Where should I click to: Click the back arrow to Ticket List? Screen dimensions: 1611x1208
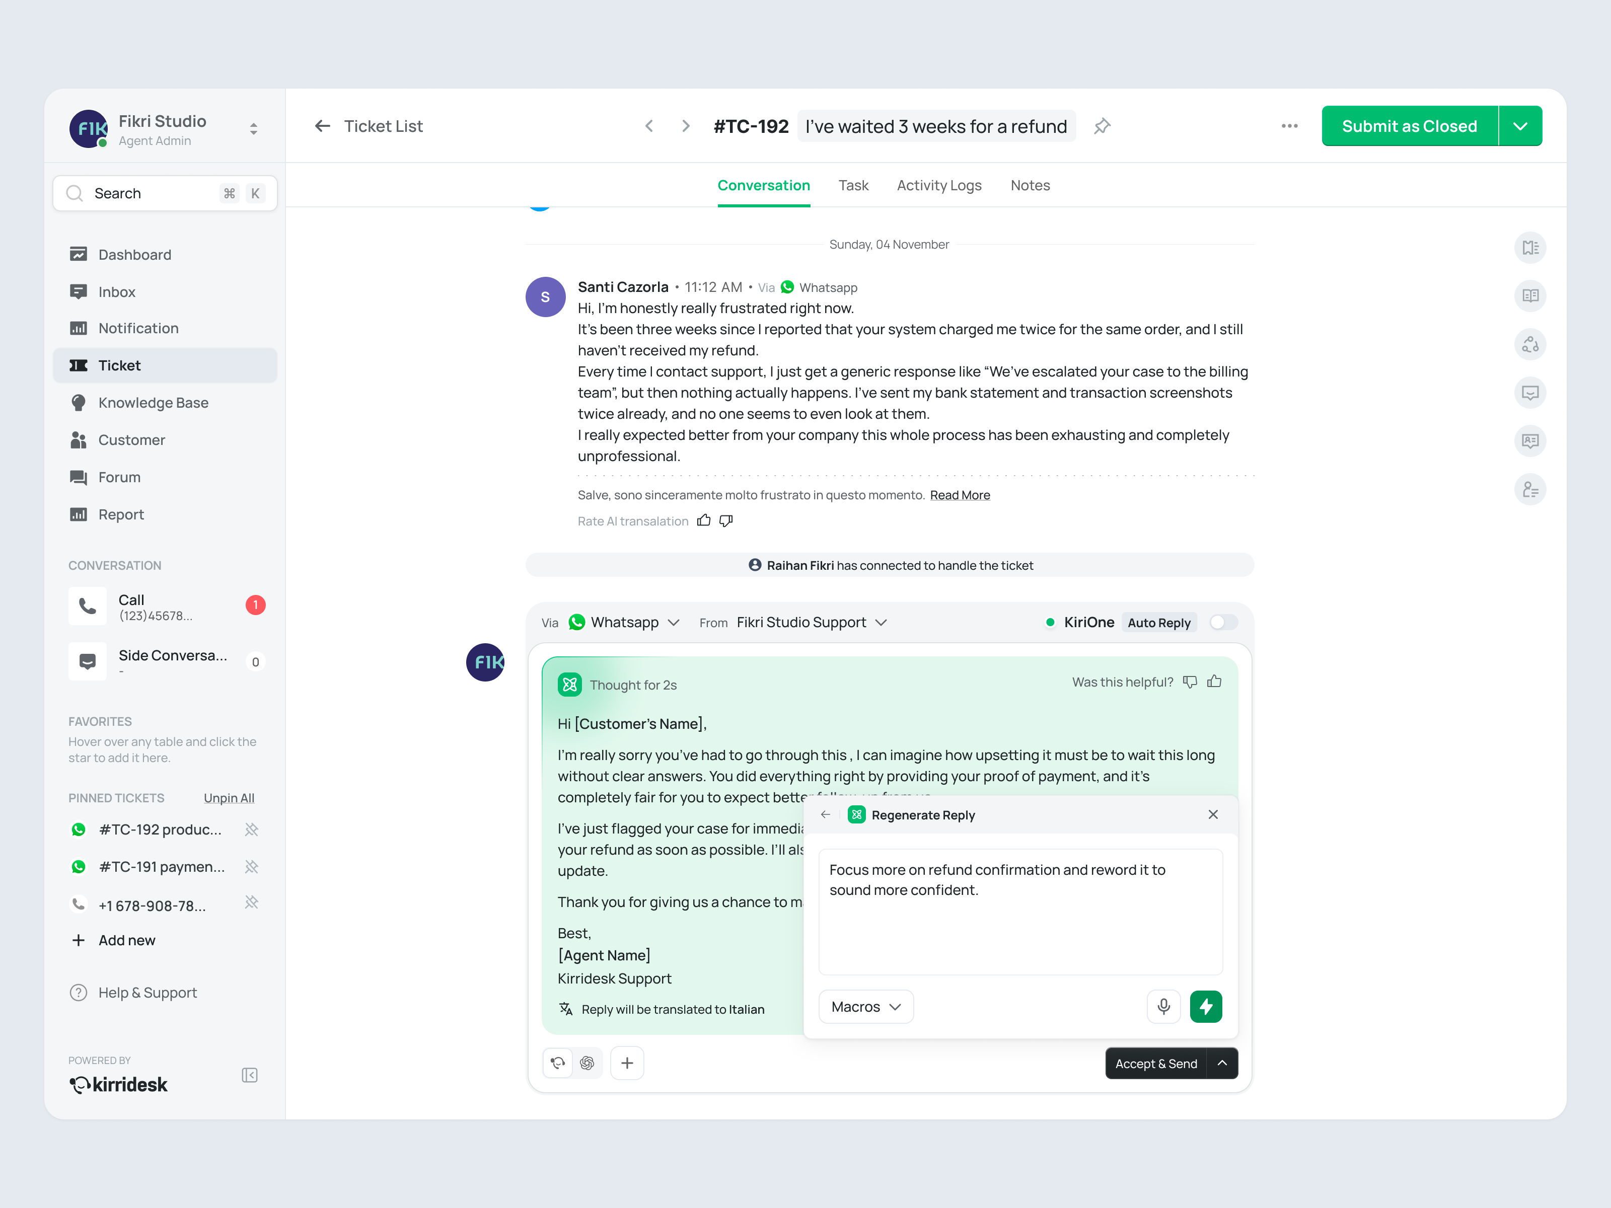pos(323,126)
